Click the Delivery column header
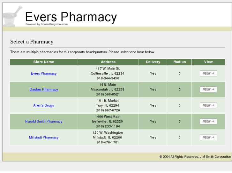 click(153, 62)
